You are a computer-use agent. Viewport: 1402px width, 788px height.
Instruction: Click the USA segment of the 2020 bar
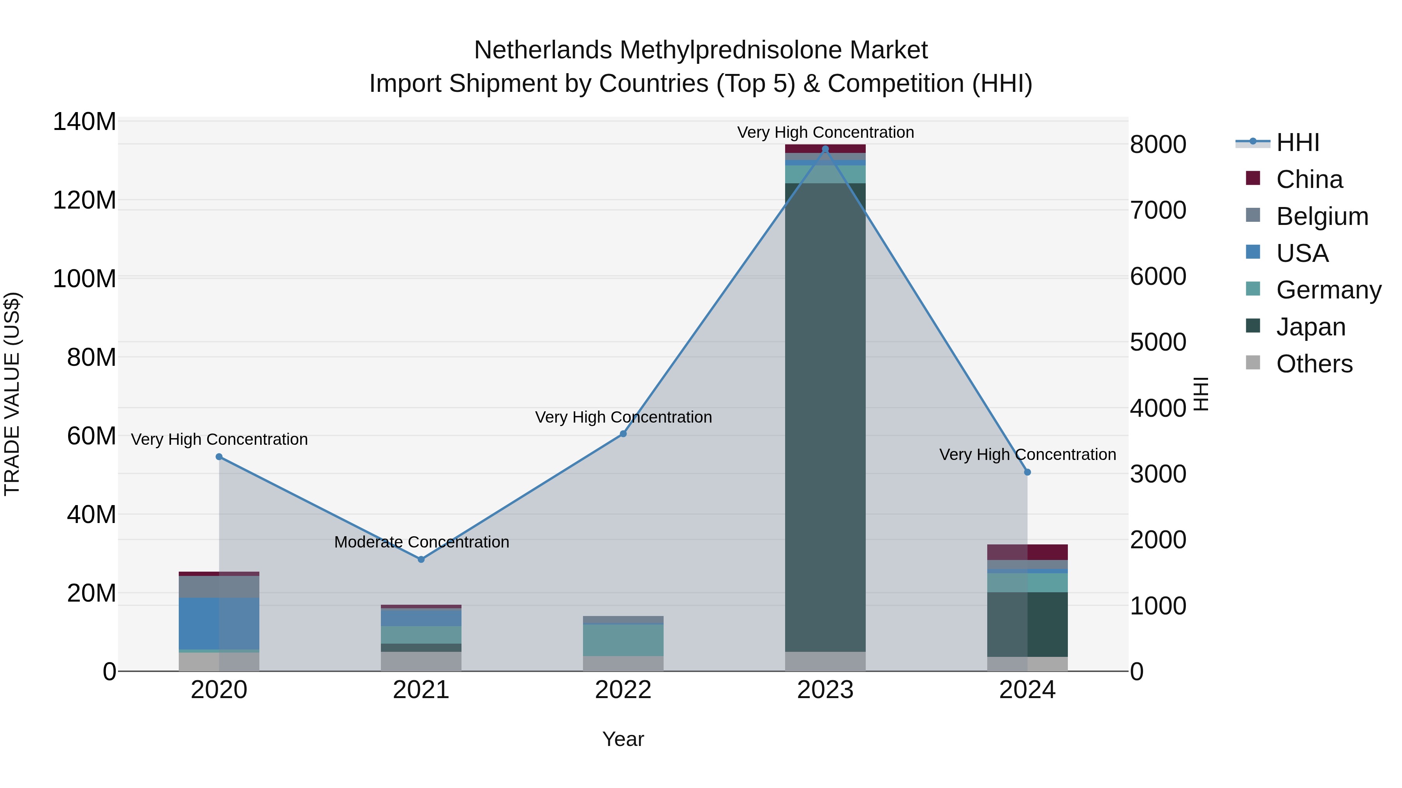click(219, 623)
